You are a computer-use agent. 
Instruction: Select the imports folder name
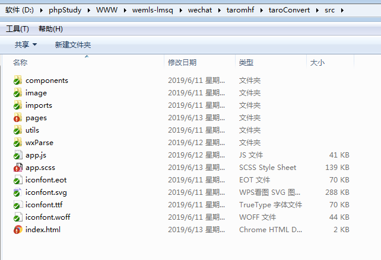[39, 105]
